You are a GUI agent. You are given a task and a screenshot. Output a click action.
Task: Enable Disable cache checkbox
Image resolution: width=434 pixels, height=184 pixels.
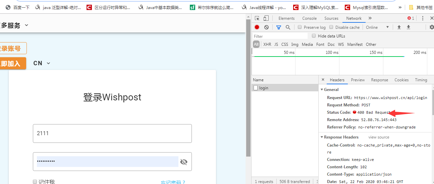coord(331,27)
